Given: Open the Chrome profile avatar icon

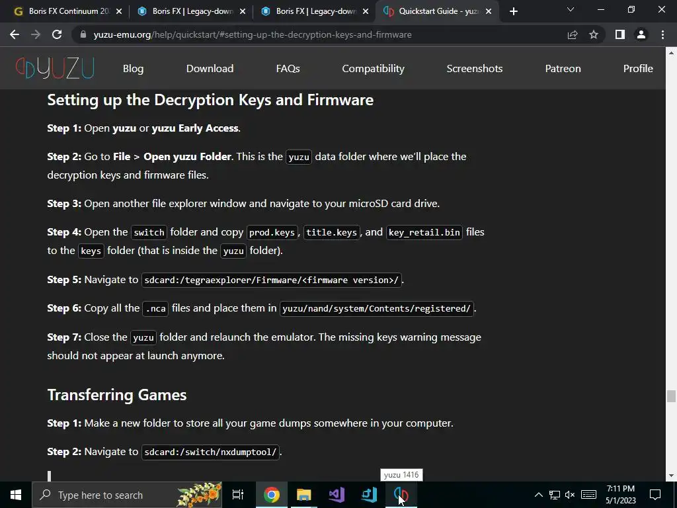Looking at the screenshot, I should 641,34.
